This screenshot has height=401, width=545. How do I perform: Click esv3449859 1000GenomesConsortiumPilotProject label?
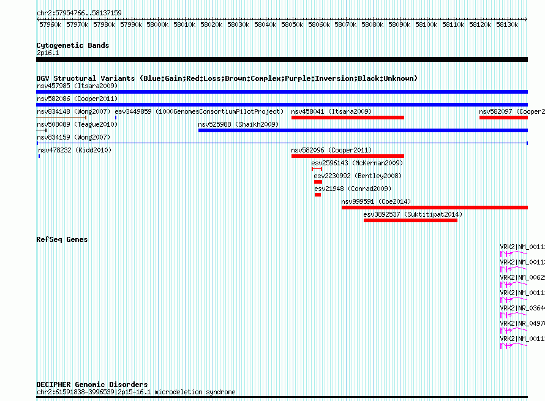click(199, 111)
